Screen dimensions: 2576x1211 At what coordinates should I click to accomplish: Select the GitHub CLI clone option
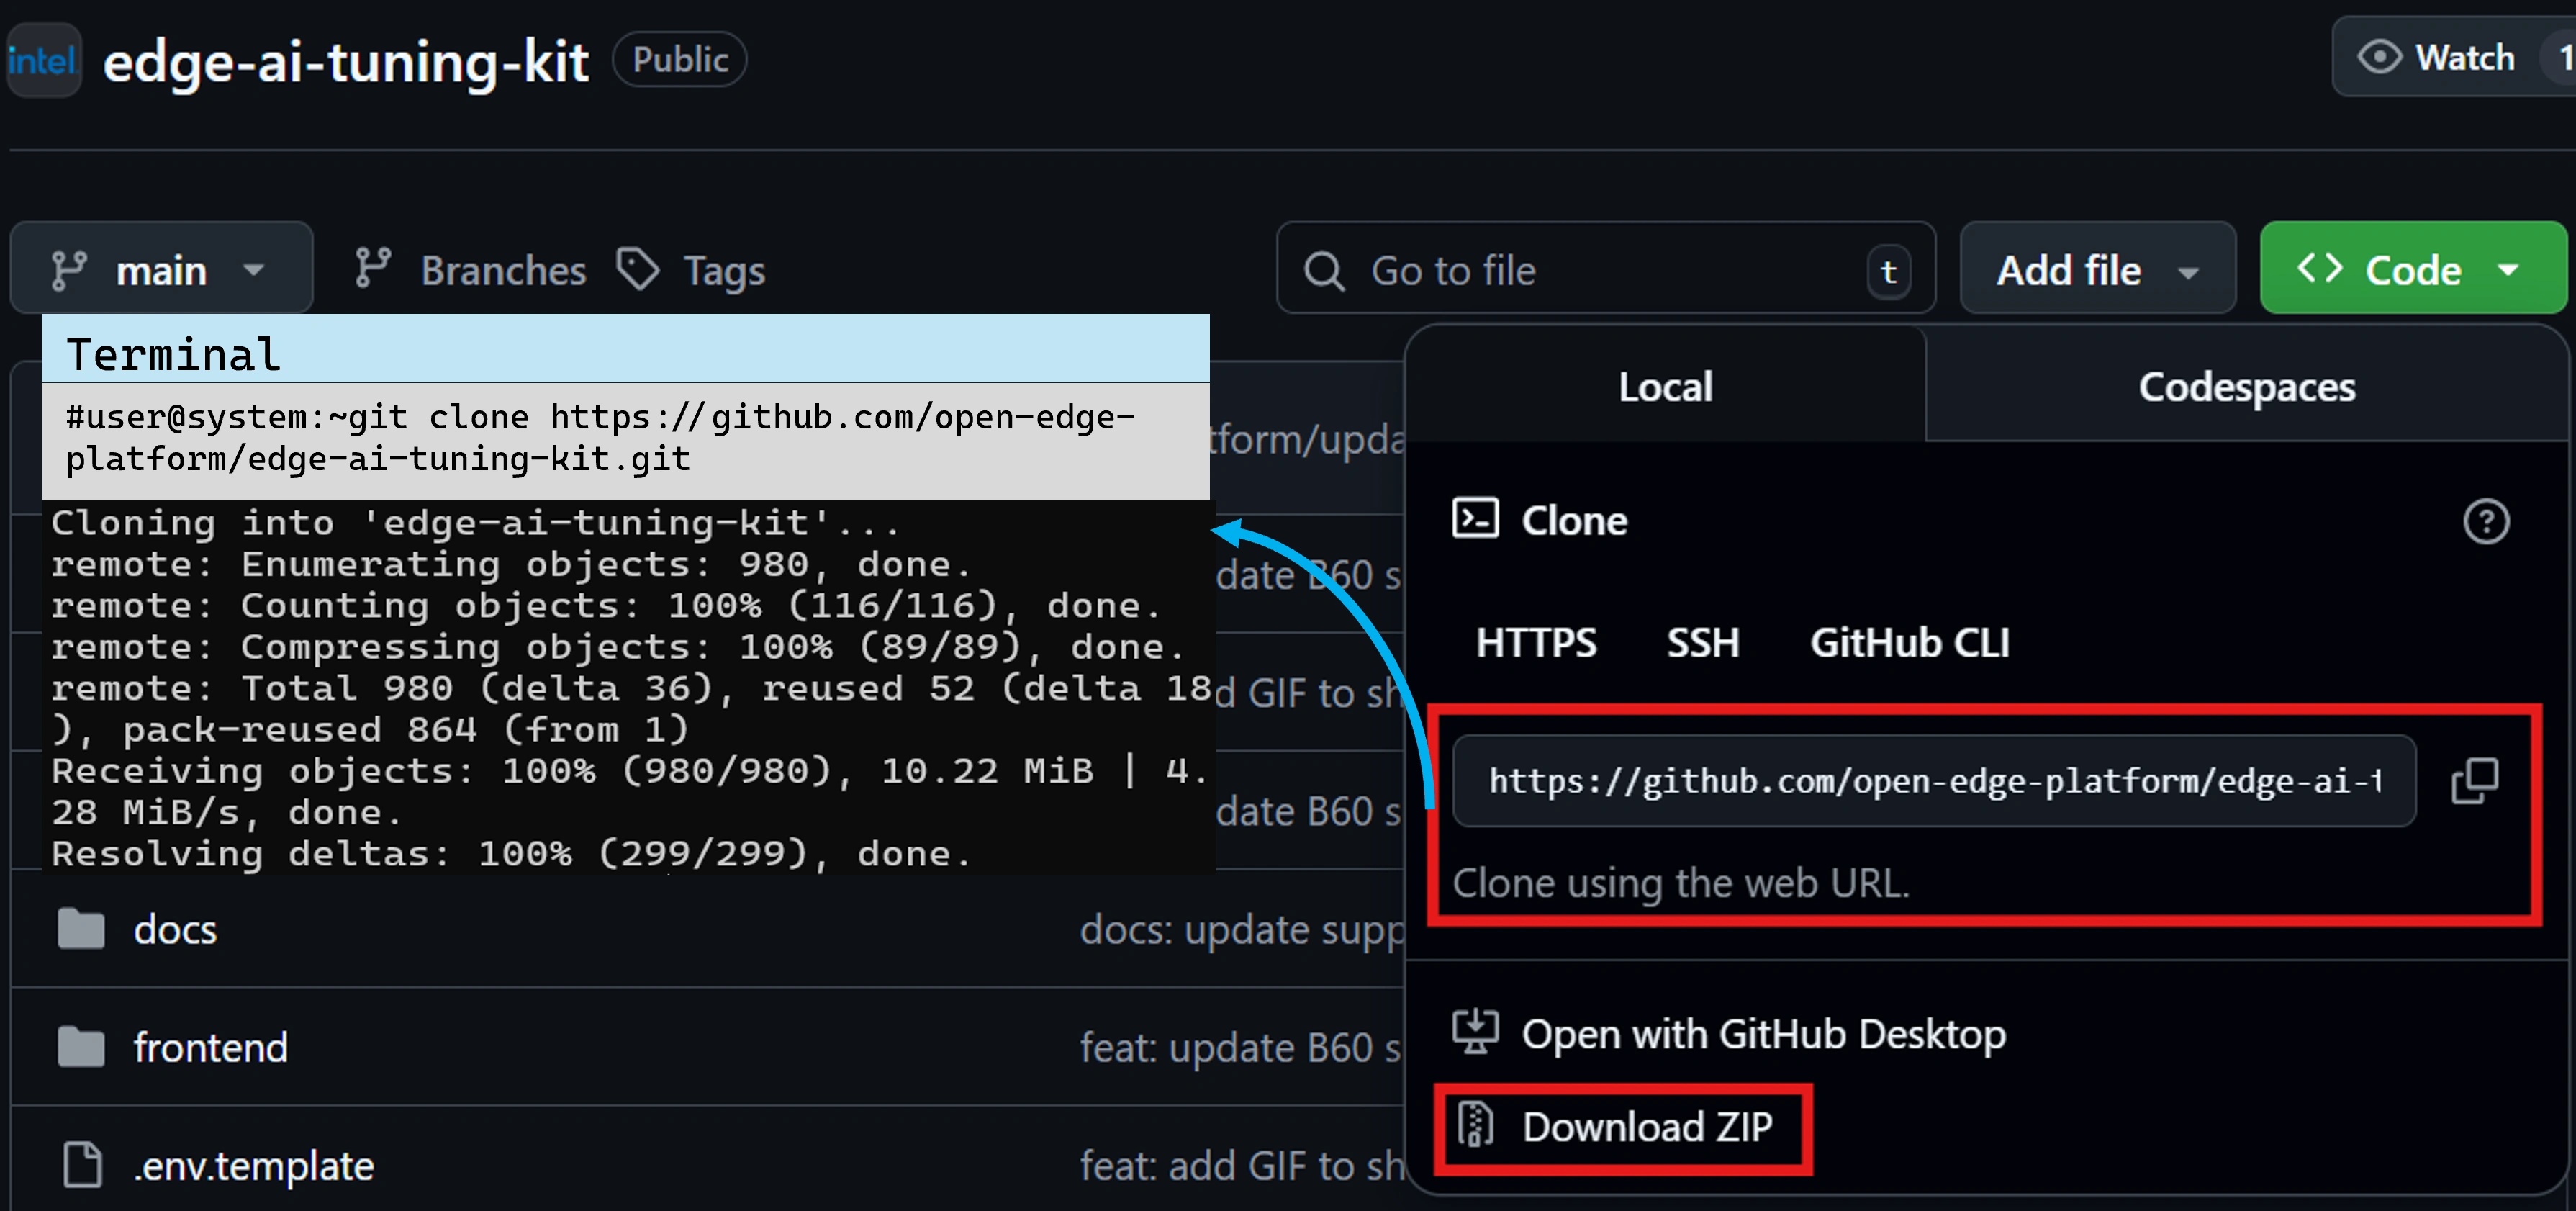1909,643
